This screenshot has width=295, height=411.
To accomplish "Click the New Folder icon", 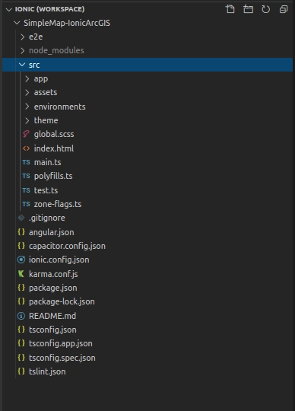I will (248, 9).
